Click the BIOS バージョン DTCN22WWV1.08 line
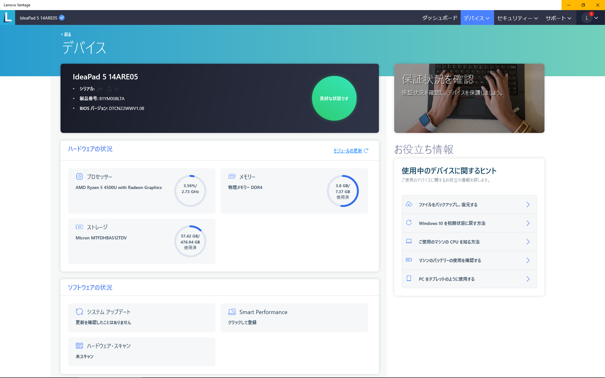 pyautogui.click(x=112, y=108)
